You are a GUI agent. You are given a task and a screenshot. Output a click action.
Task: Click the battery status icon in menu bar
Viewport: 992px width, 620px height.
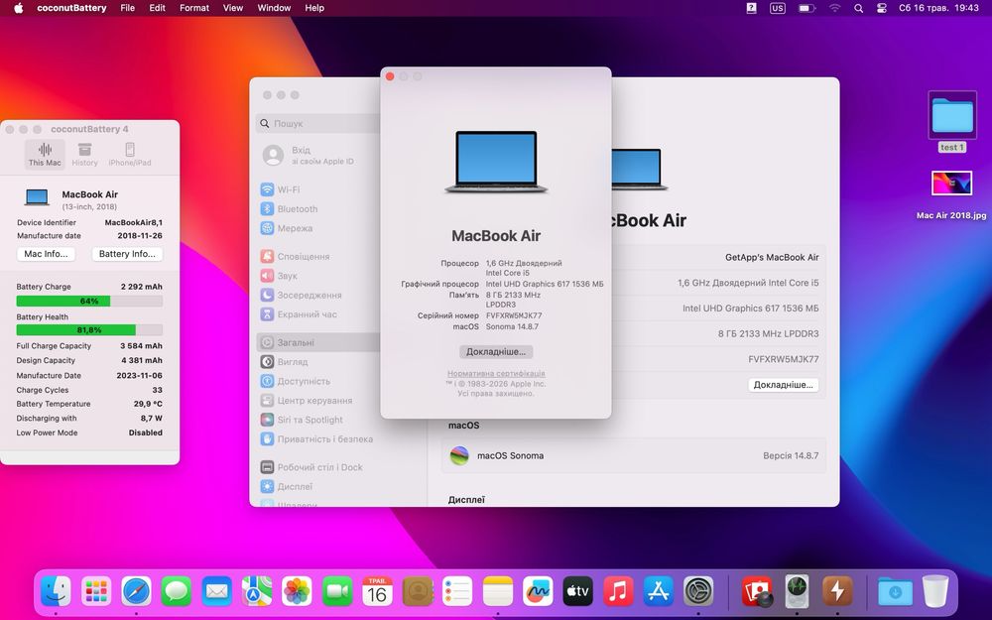[806, 8]
